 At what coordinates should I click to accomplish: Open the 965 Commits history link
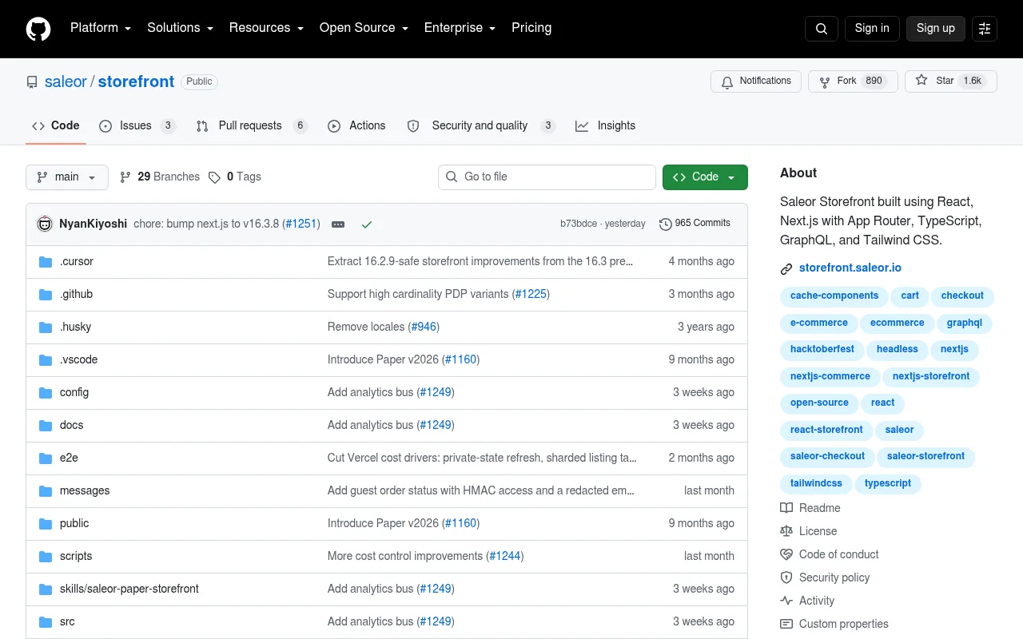(695, 224)
